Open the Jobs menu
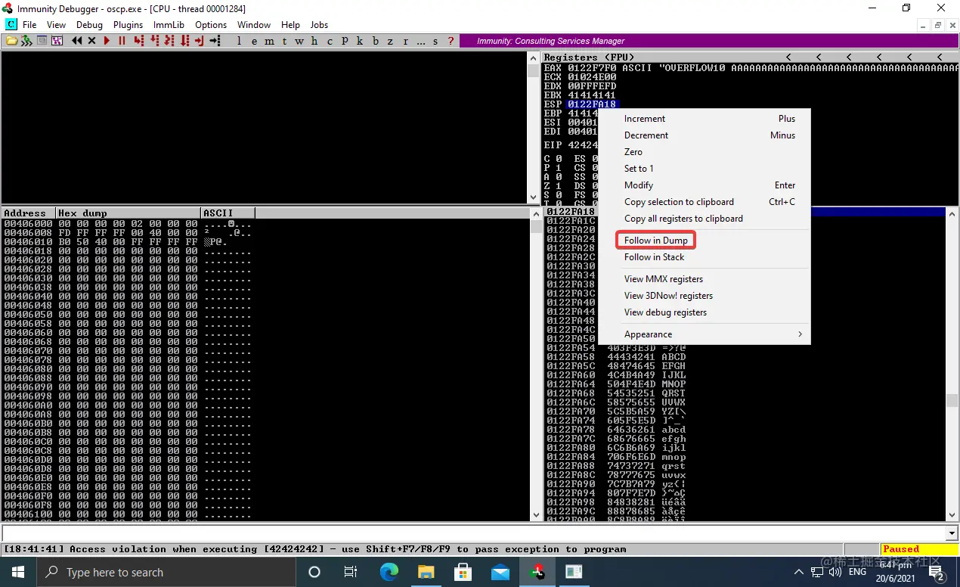This screenshot has width=960, height=587. 320,25
